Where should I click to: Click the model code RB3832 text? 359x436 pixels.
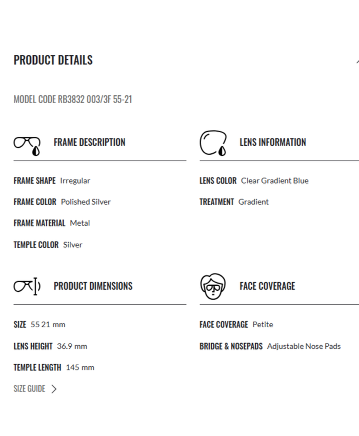pos(72,100)
